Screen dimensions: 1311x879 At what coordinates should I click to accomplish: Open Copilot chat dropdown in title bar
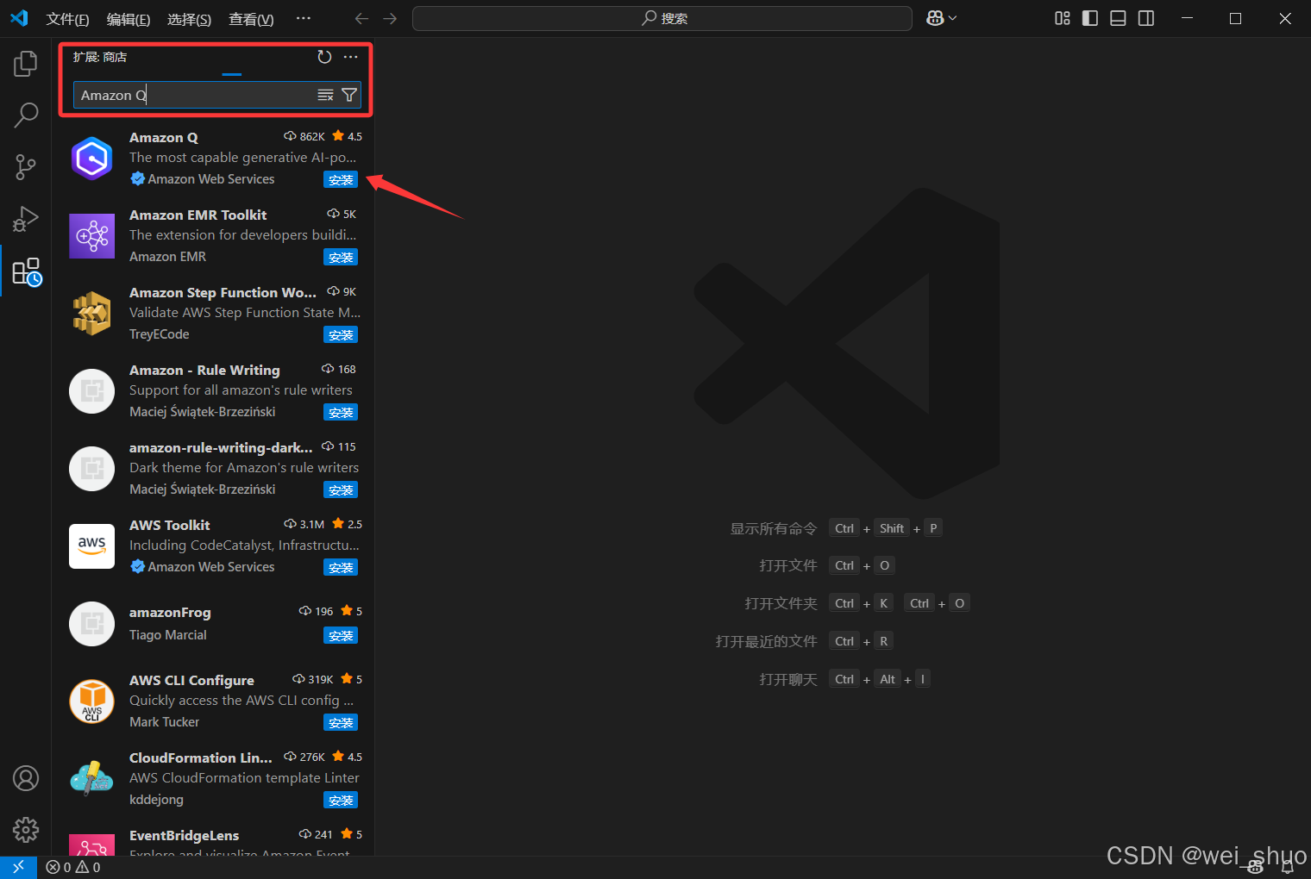(941, 18)
